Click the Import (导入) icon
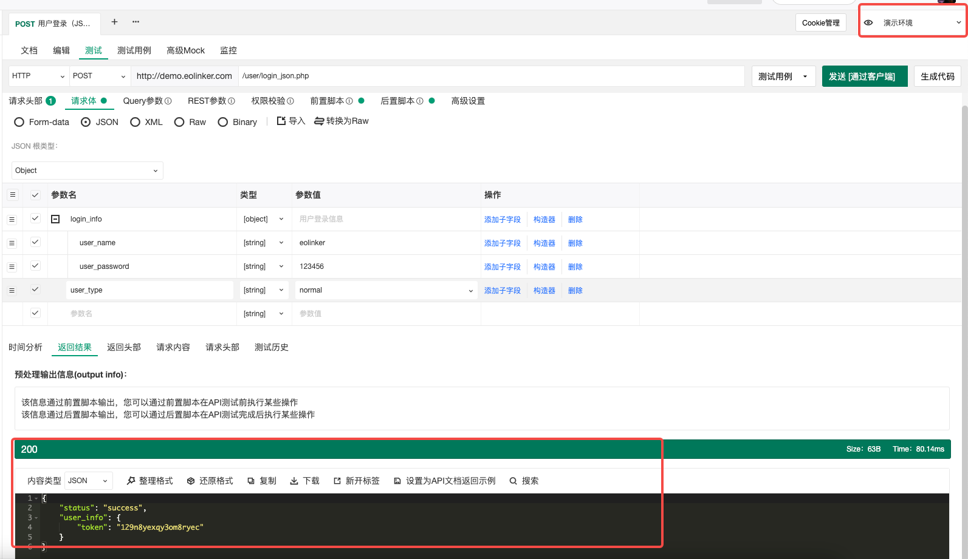The image size is (968, 559). [x=281, y=121]
